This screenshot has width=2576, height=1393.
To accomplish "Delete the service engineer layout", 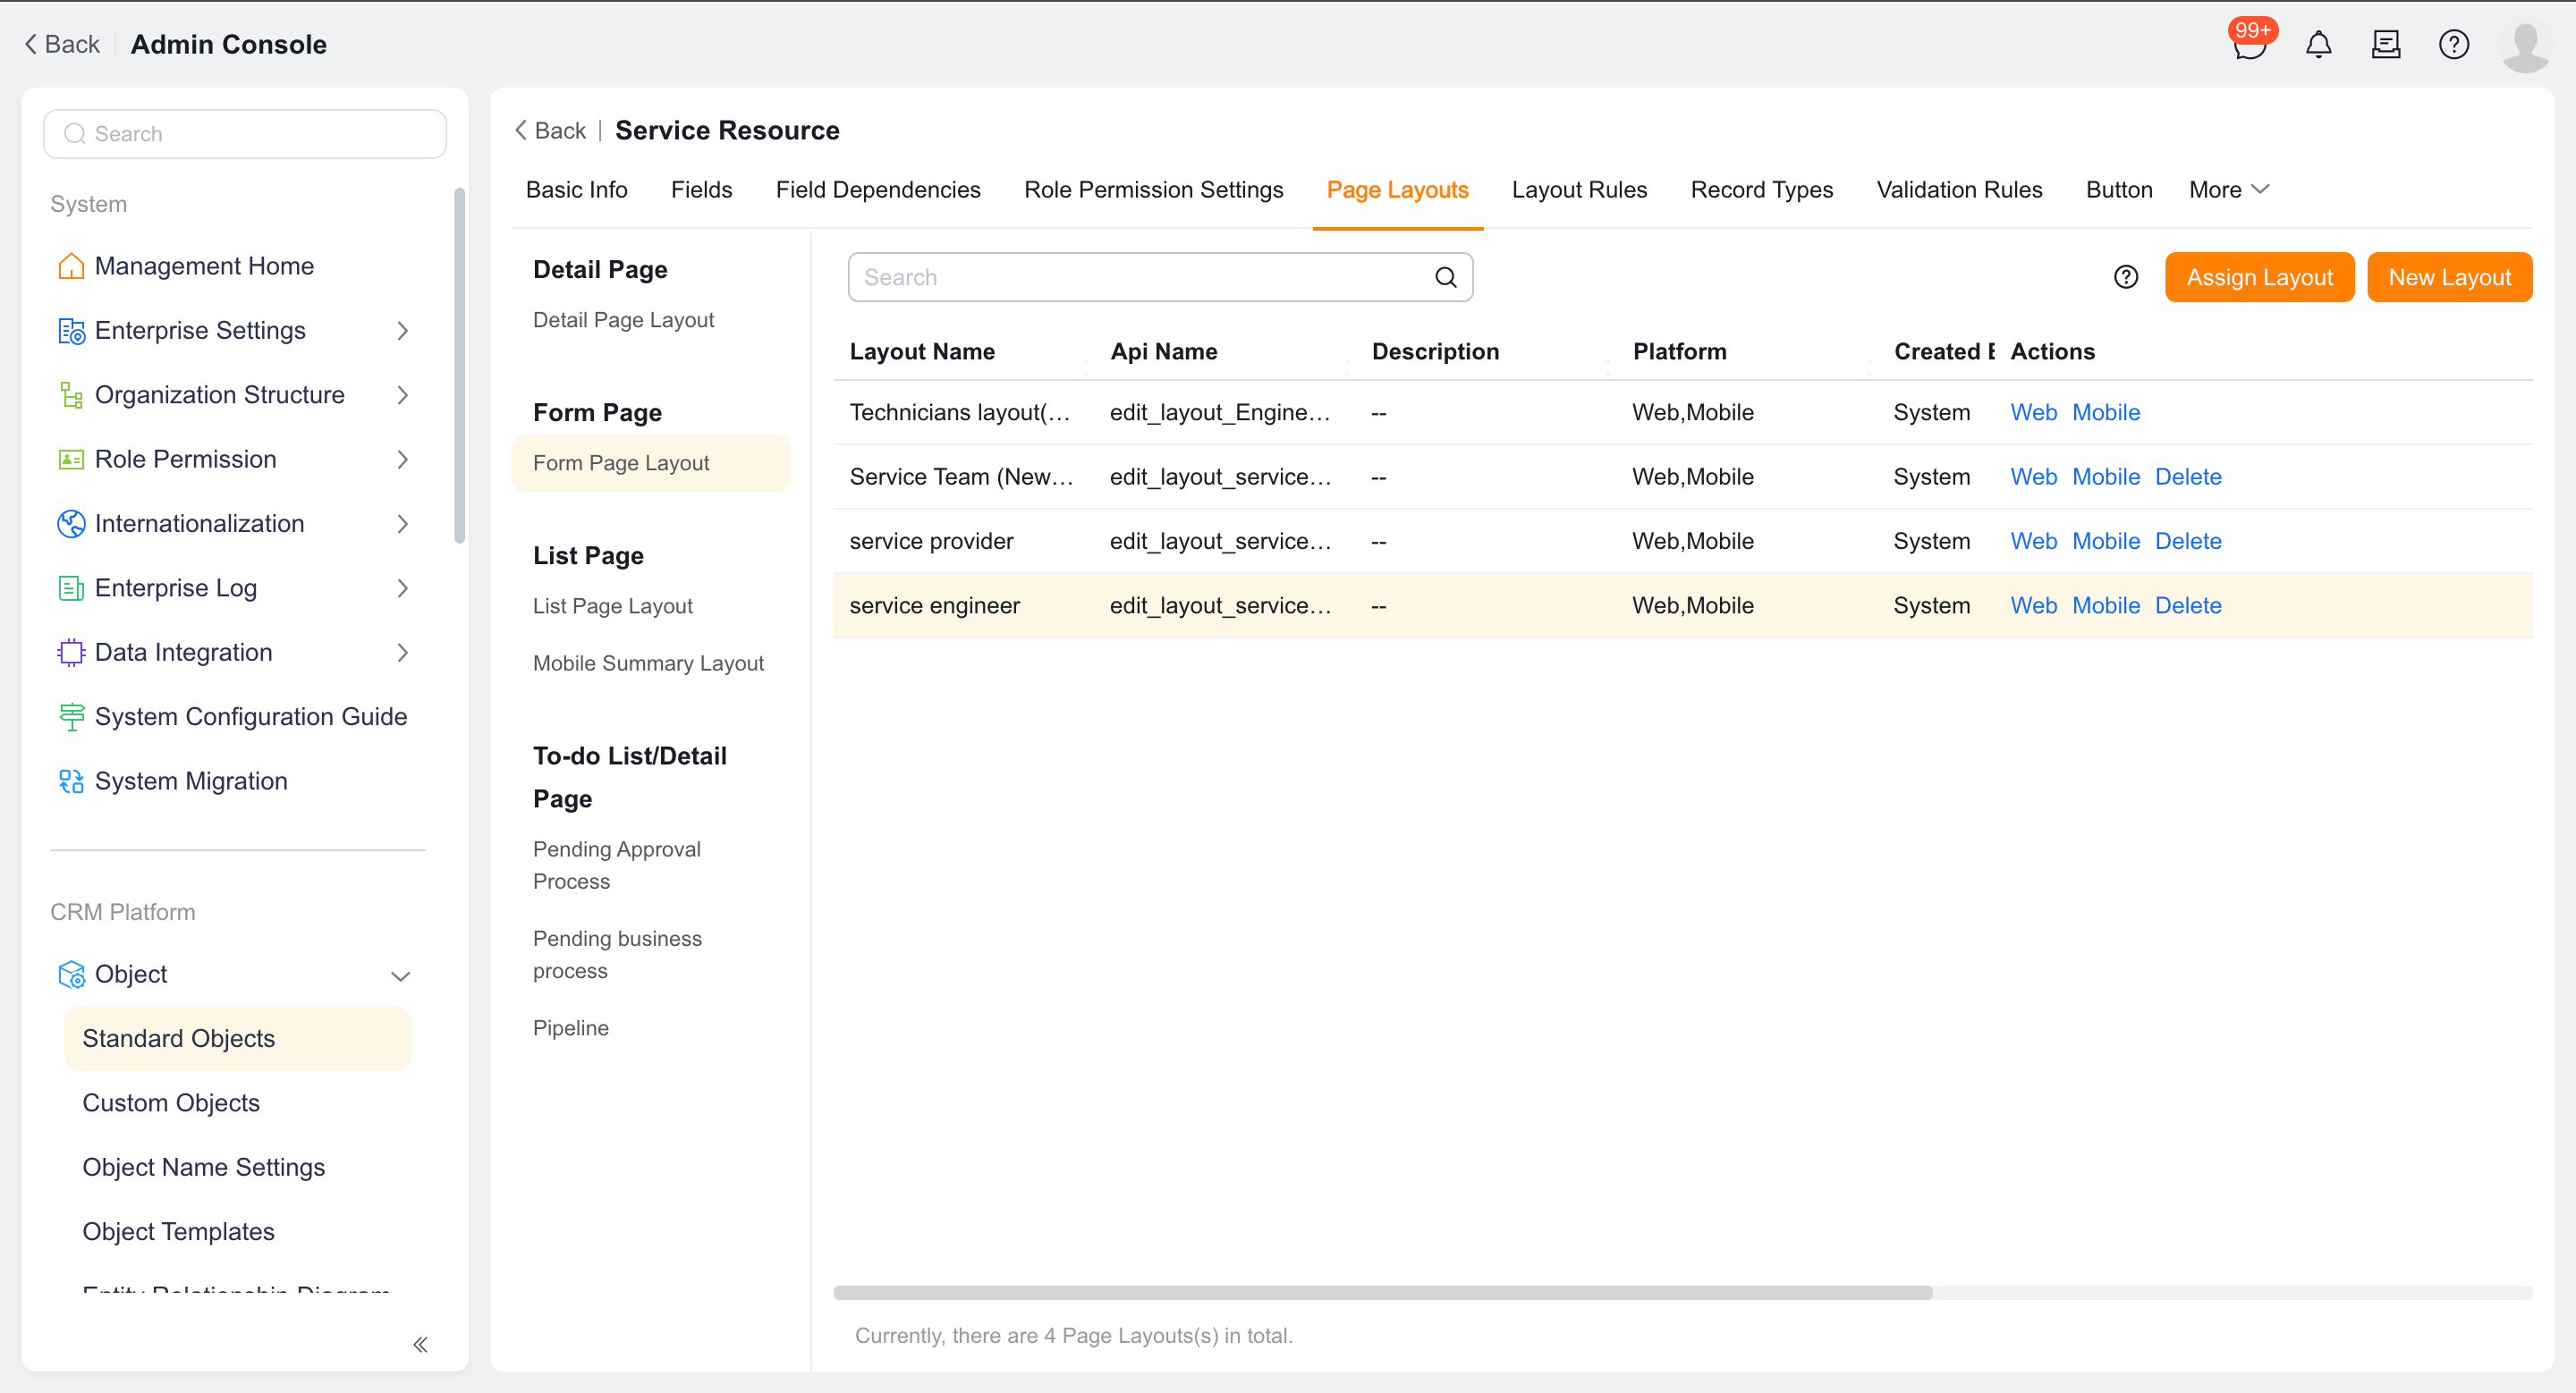I will [x=2188, y=605].
